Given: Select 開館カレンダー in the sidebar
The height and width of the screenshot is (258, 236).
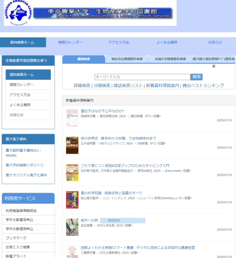Looking at the screenshot, I should pyautogui.click(x=28, y=85).
